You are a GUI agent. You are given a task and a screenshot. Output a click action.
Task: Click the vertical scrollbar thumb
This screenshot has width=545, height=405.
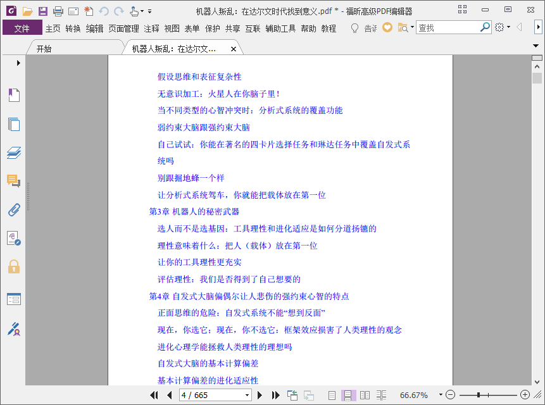[537, 78]
